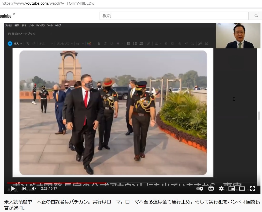Viewport: 262px width, 212px height.
Task: Expand the 挿入 dropdown arrow
Action: (21, 44)
